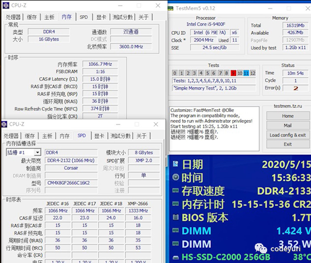
Task: Click the 16 GBytes size field
Action: pos(49,39)
